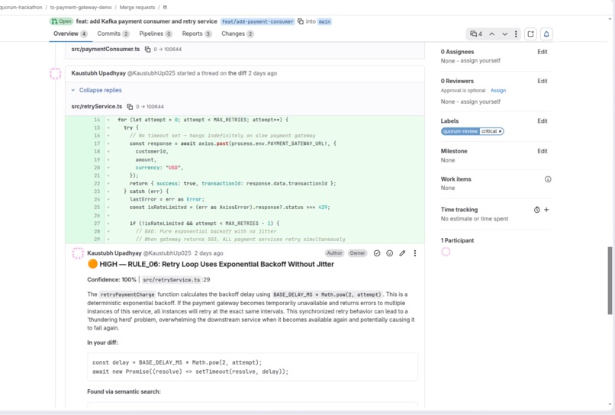
Task: Open participant avatar in sidebar
Action: [x=446, y=252]
